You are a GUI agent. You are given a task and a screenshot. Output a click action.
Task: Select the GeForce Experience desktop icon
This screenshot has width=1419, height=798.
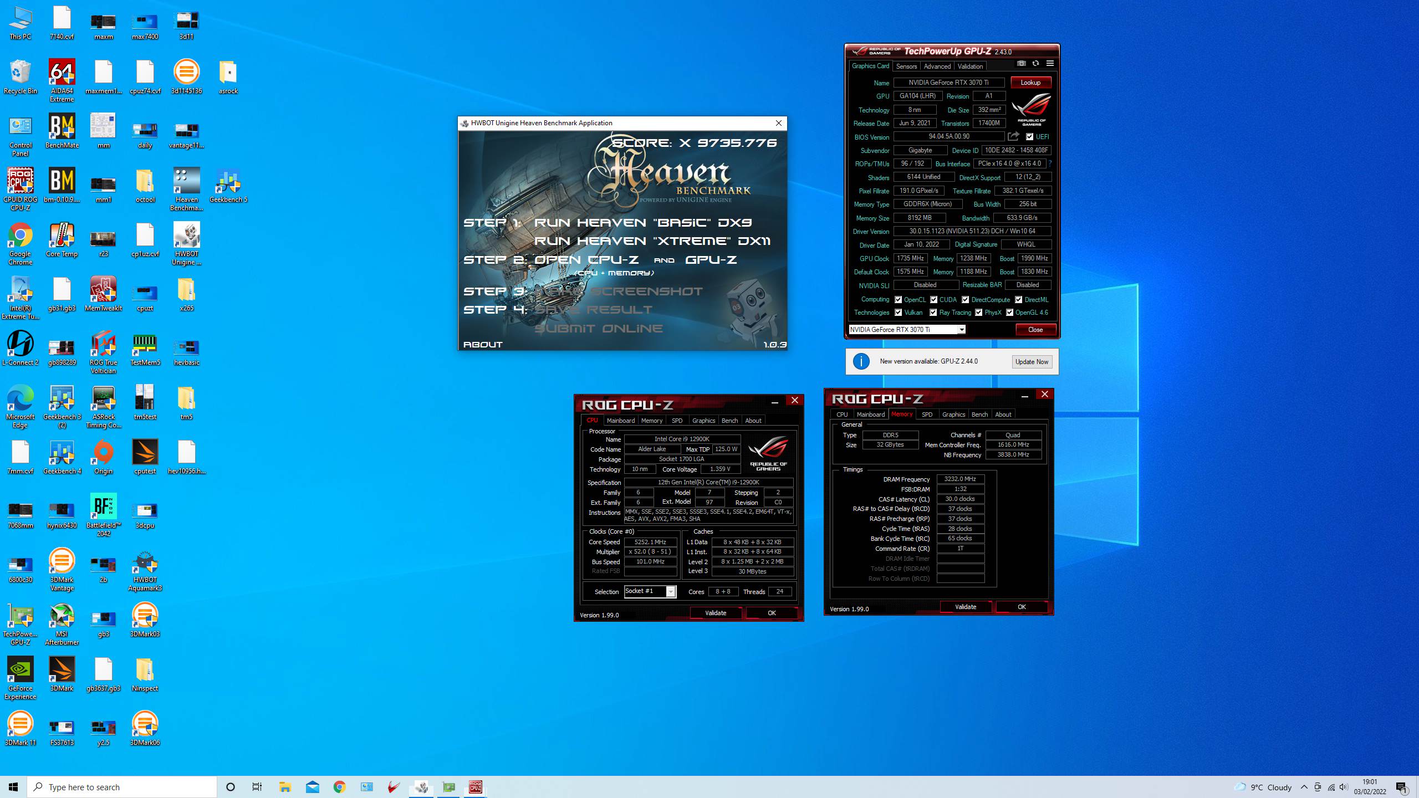pos(21,678)
